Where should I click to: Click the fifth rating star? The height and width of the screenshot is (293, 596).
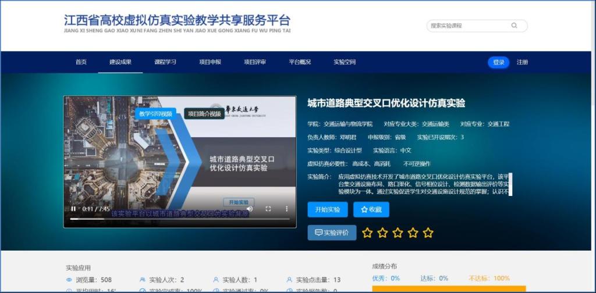428,233
